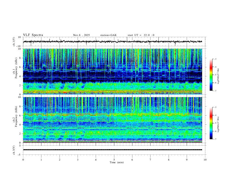Click the "ch.3(V)" axis label

tap(14, 150)
